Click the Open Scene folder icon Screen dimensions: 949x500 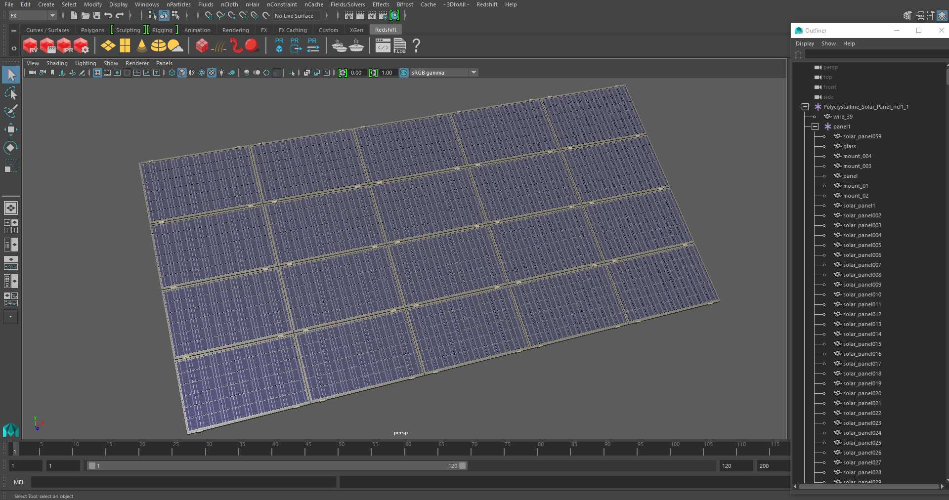click(85, 16)
